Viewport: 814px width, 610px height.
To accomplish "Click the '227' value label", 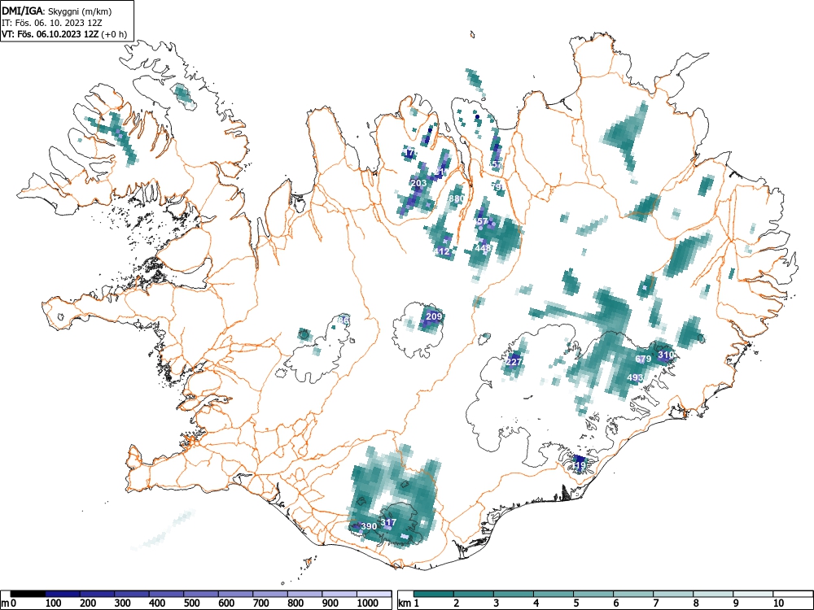I will 514,362.
